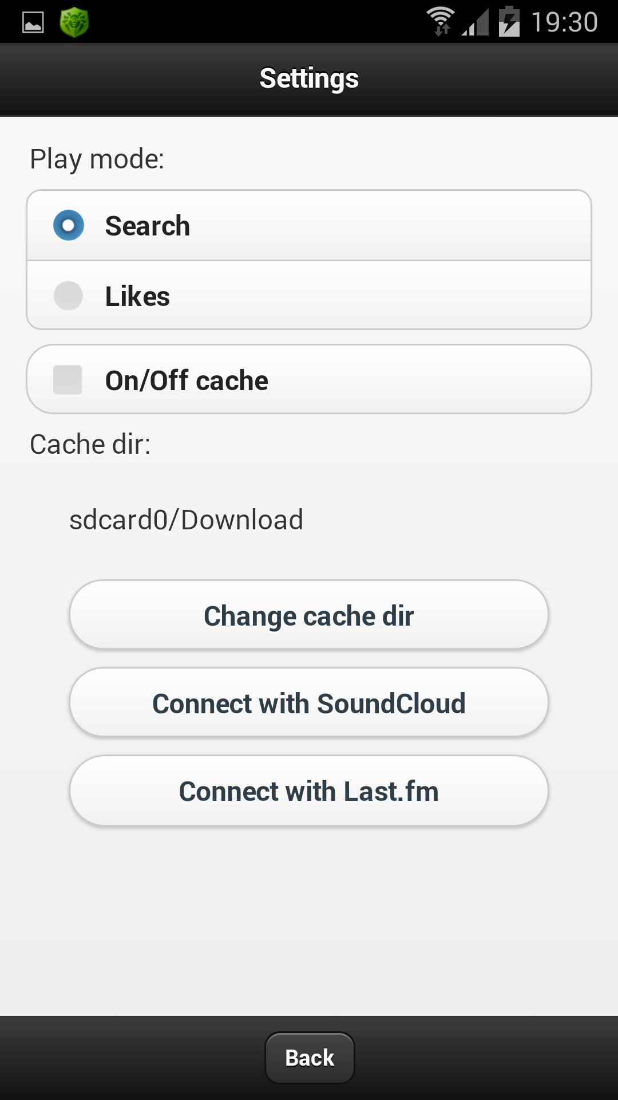The image size is (618, 1100).
Task: Enable the On/Off cache checkbox
Action: click(68, 380)
